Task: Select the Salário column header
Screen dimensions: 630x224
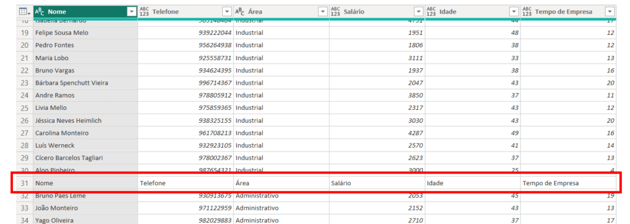Action: (377, 12)
